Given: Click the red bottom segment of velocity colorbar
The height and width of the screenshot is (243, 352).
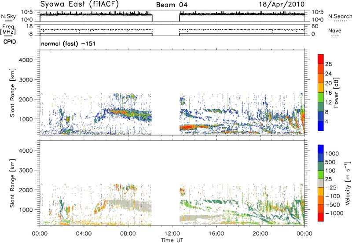Looking at the screenshot, I should coord(321,217).
